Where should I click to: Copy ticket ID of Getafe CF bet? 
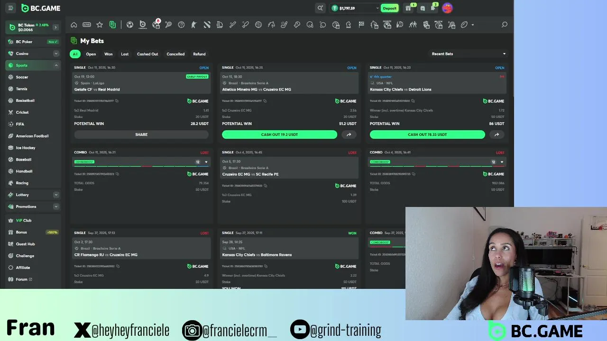(x=117, y=101)
